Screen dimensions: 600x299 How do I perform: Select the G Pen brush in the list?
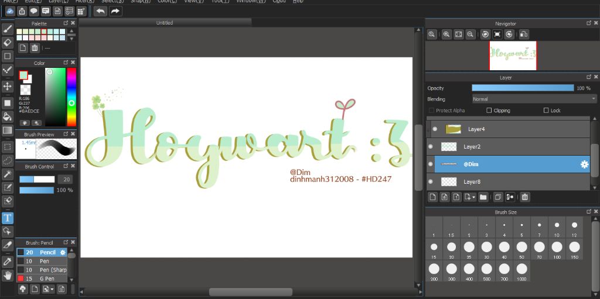[x=42, y=279]
